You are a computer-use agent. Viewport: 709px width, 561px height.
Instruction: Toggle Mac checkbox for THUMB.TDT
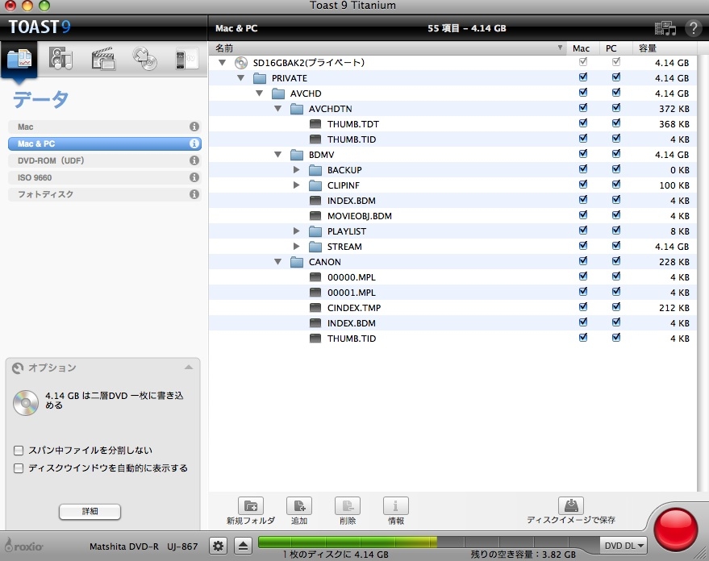(583, 123)
